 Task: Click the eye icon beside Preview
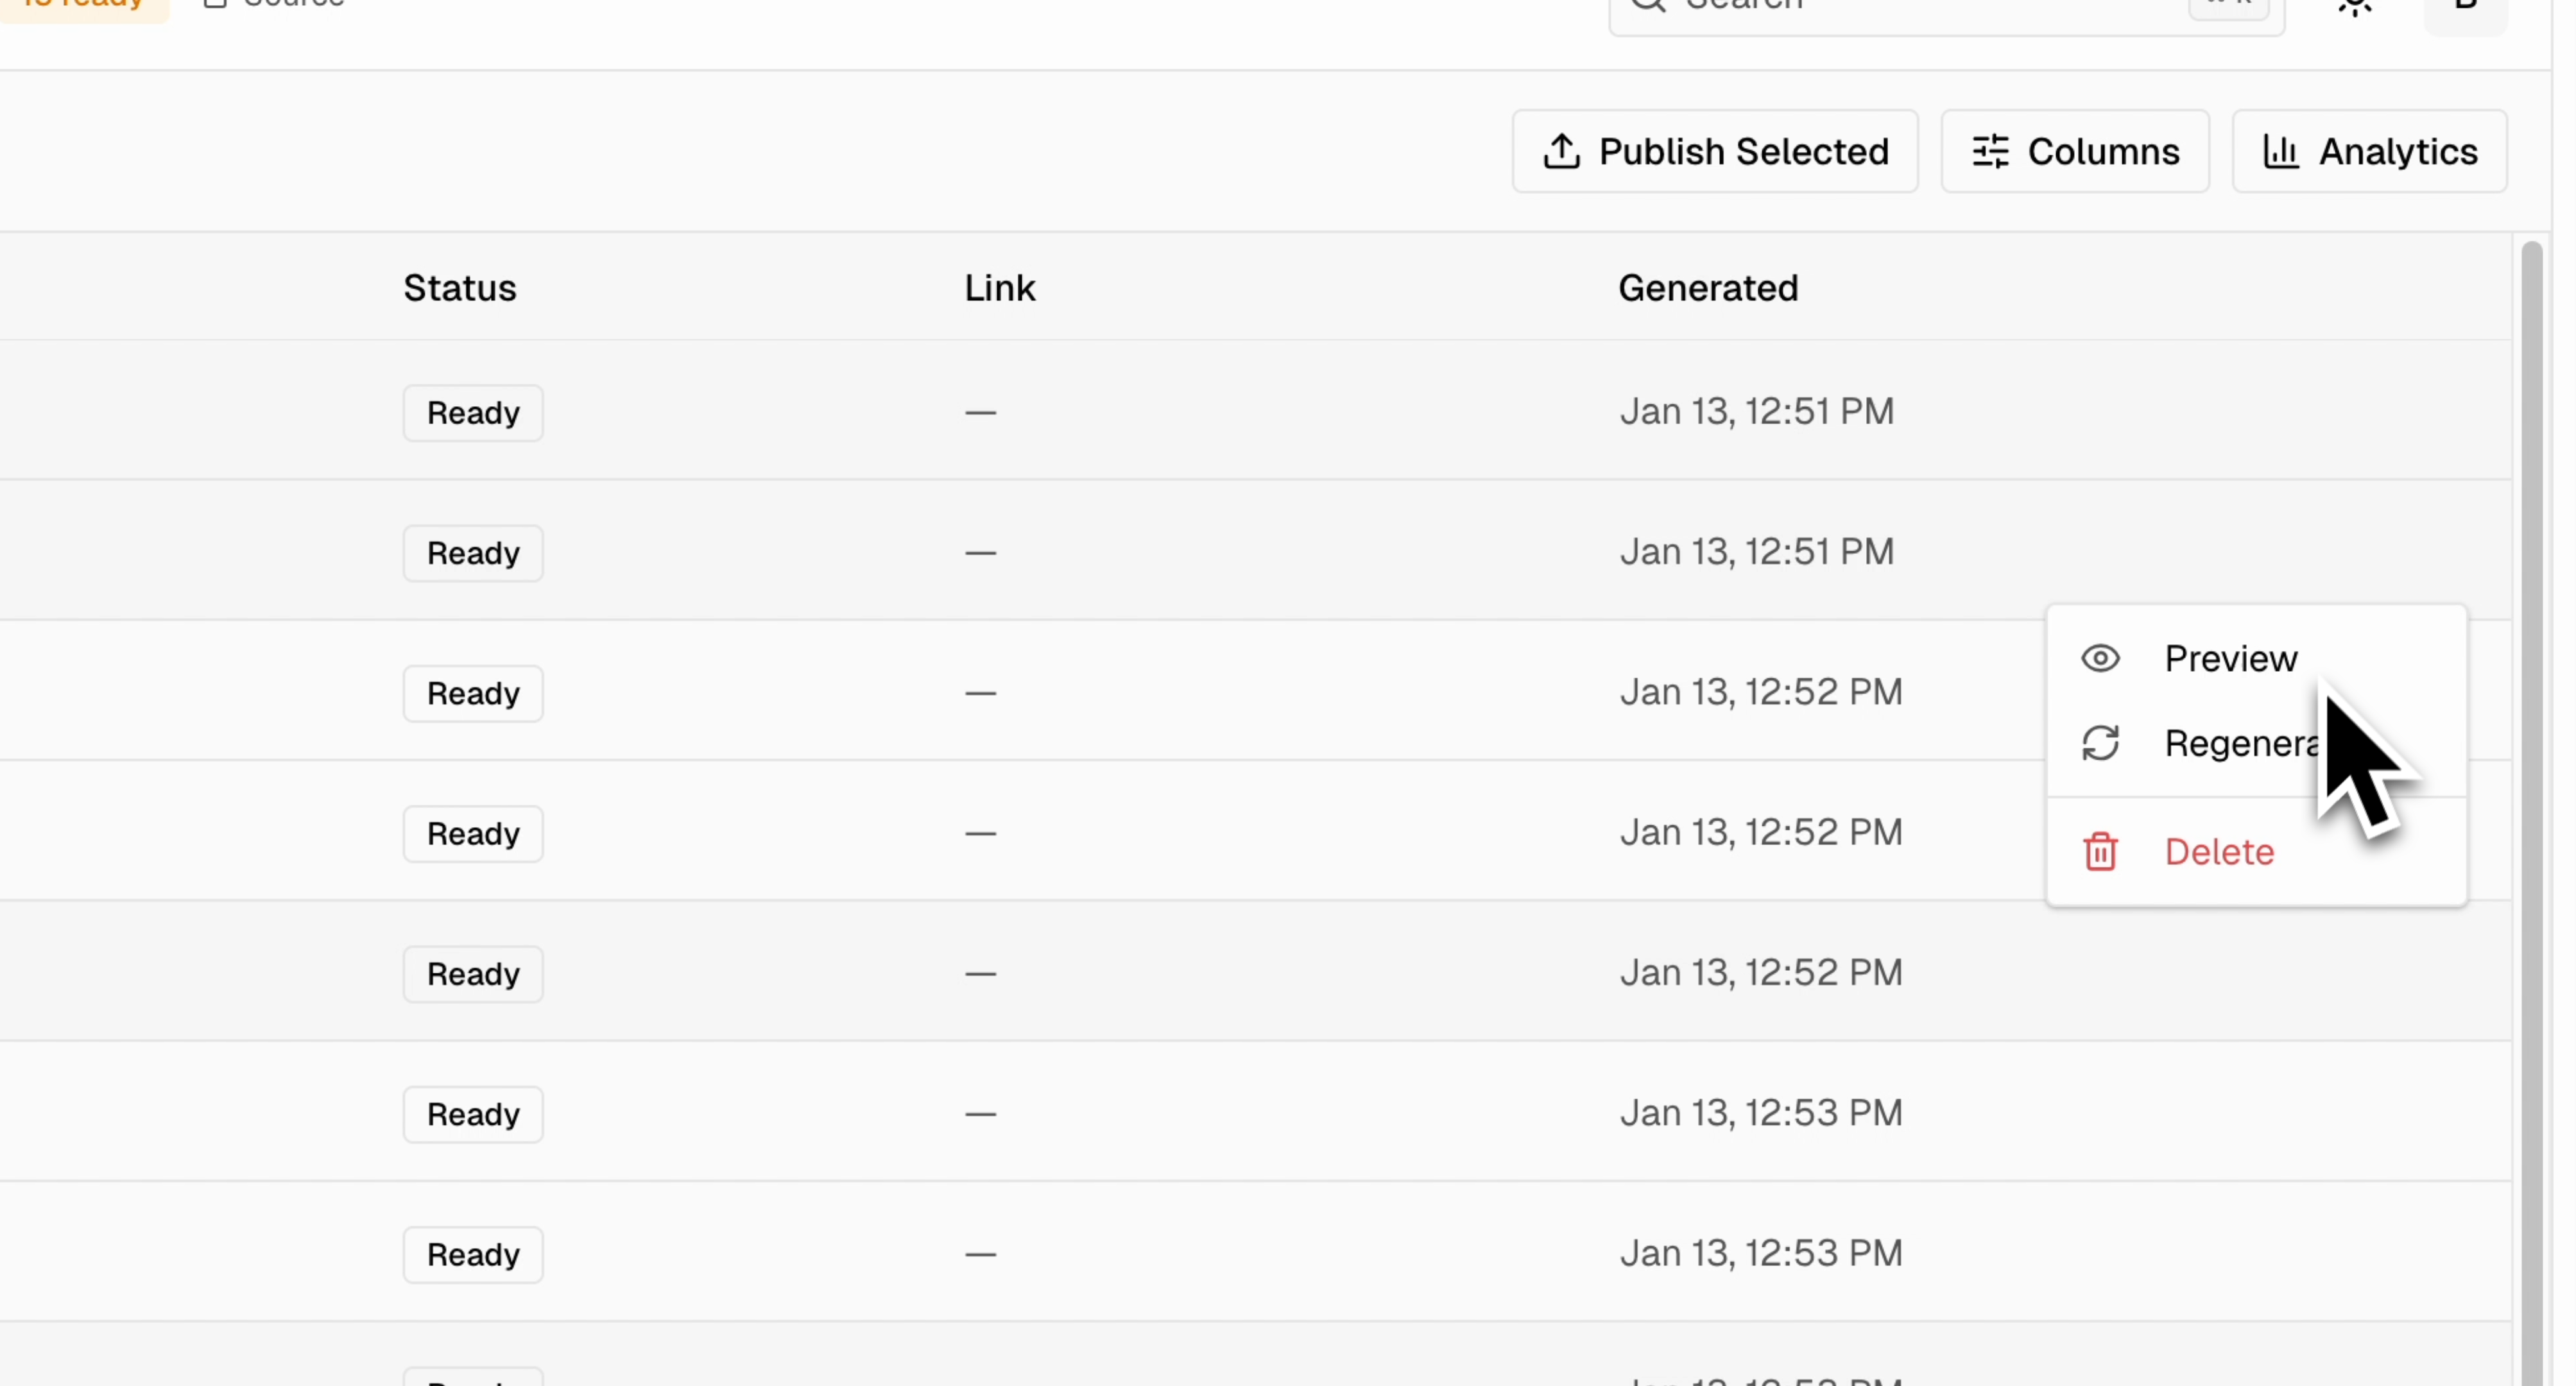point(2100,659)
